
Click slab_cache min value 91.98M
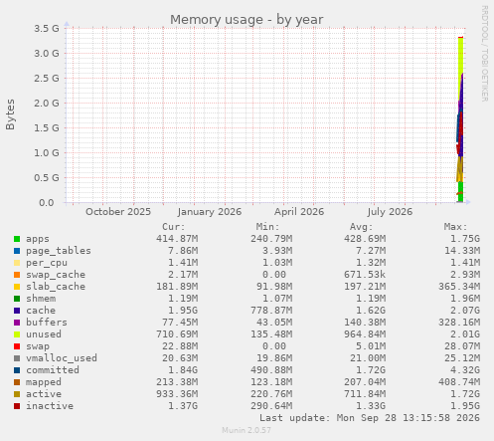274,287
